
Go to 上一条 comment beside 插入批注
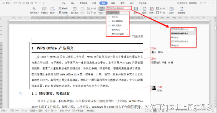pos(92,8)
